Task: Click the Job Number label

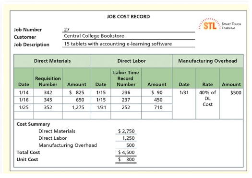Action: coord(28,30)
